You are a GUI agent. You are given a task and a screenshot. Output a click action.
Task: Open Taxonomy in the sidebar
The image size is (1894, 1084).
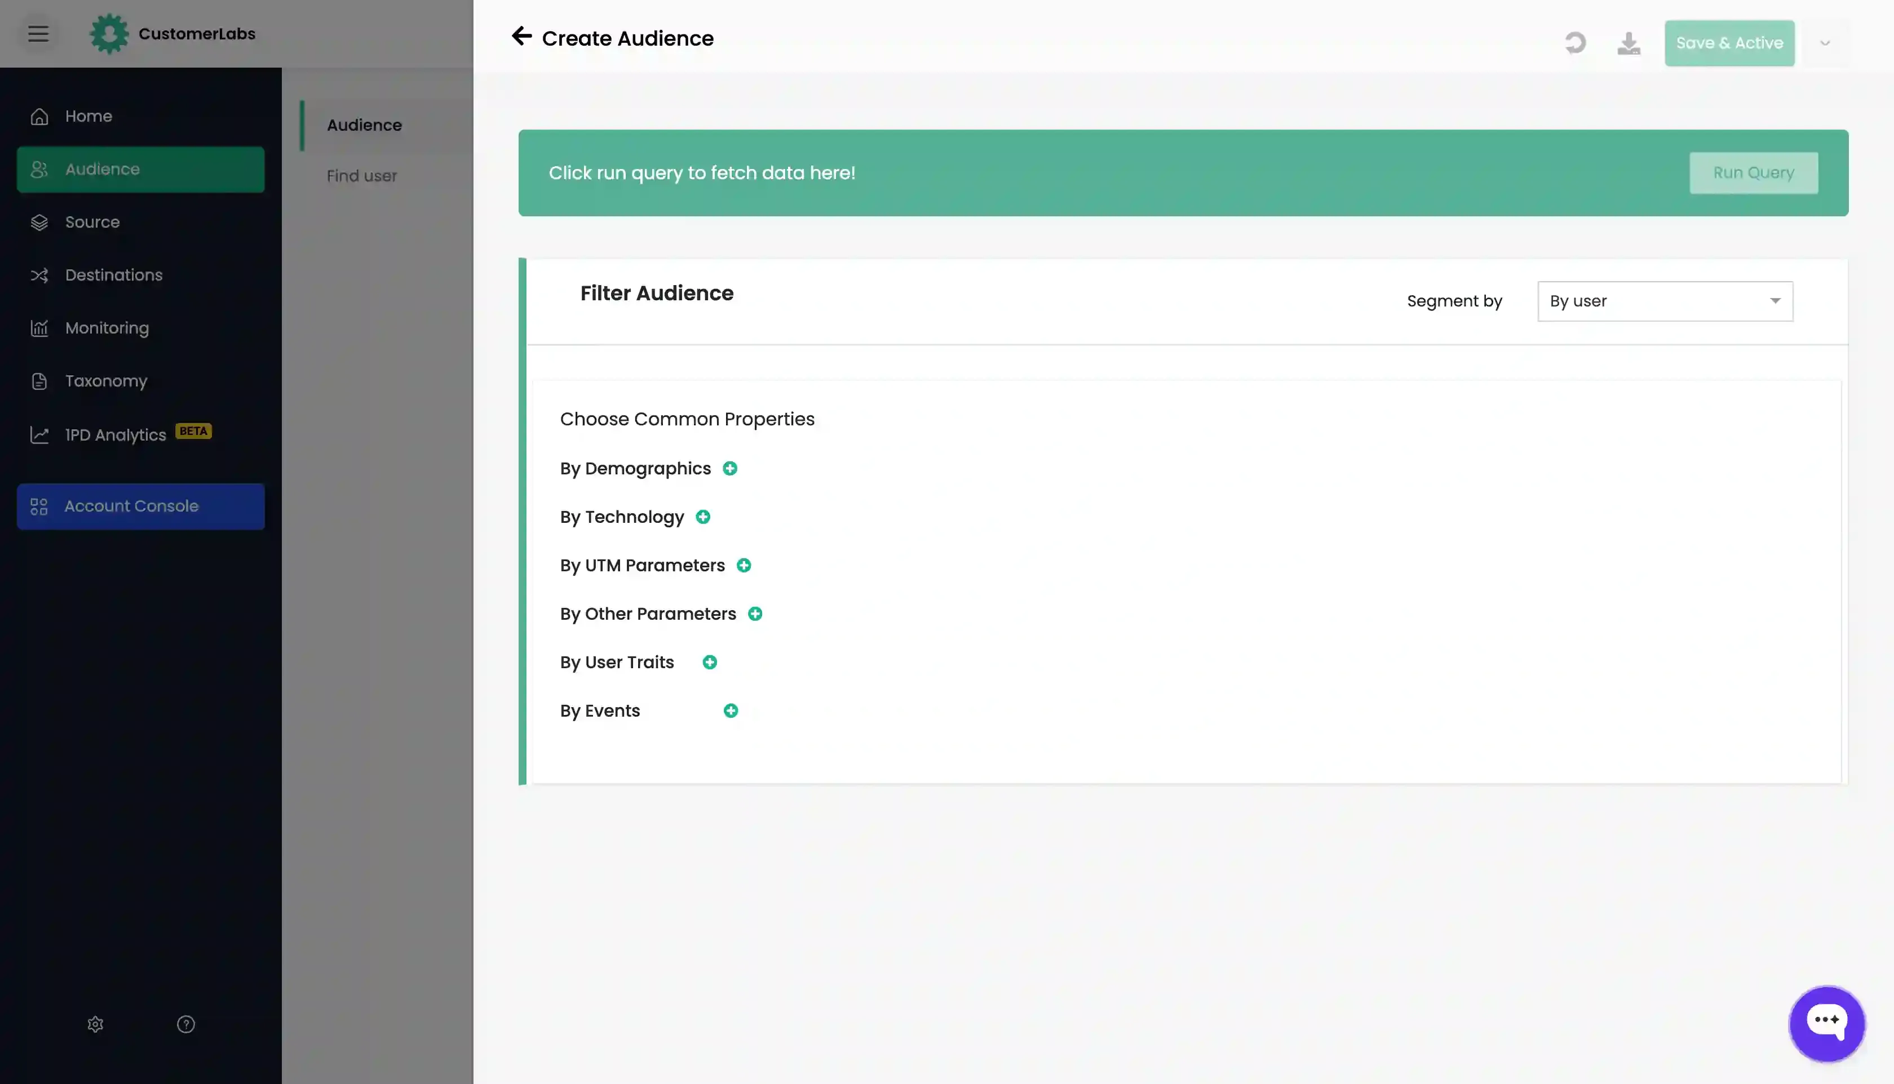(x=140, y=380)
